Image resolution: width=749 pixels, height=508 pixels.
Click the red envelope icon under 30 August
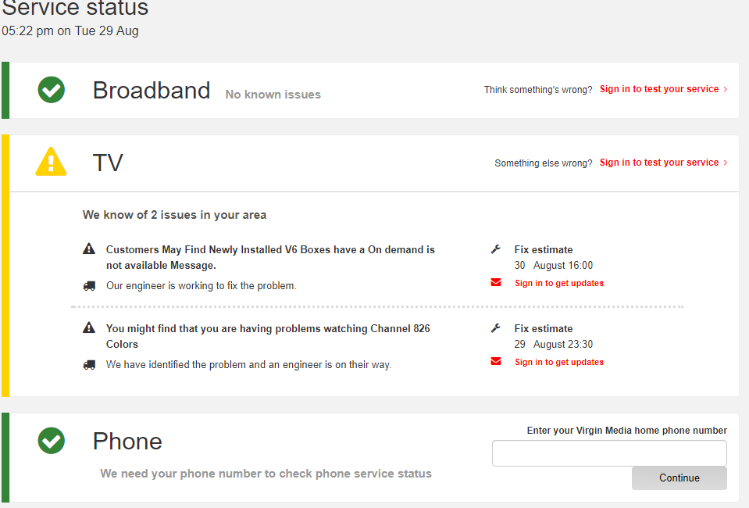(496, 282)
